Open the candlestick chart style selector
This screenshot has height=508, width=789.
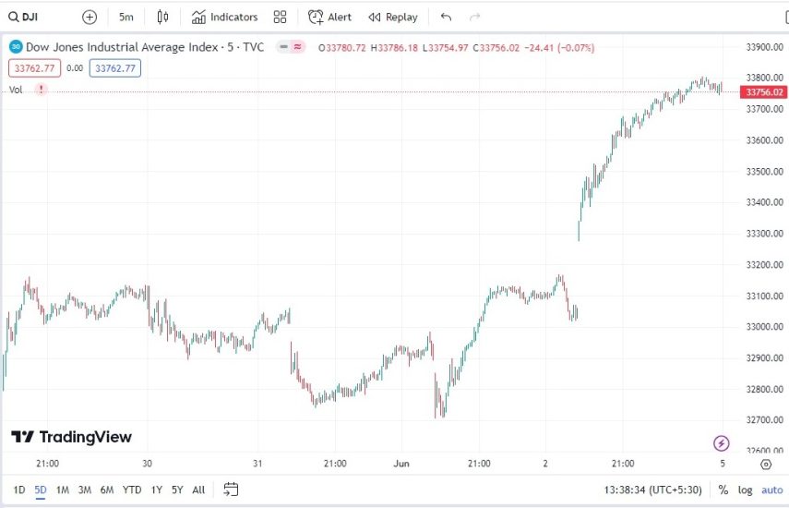point(163,17)
